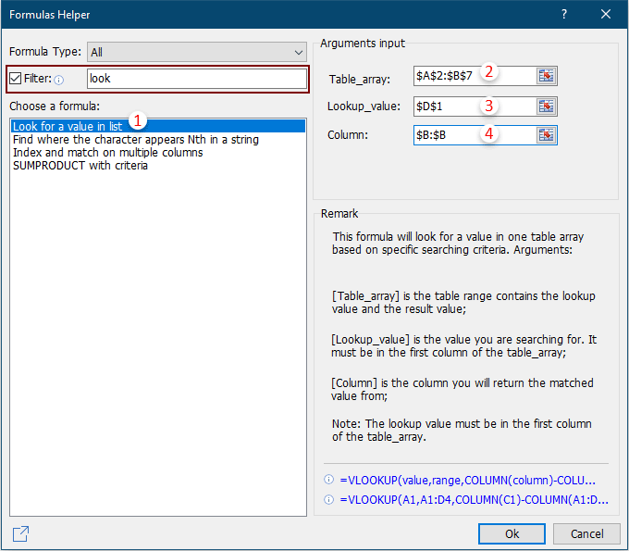This screenshot has height=551, width=629.
Task: Click info icon beside second VLOOKUP example
Action: click(328, 500)
